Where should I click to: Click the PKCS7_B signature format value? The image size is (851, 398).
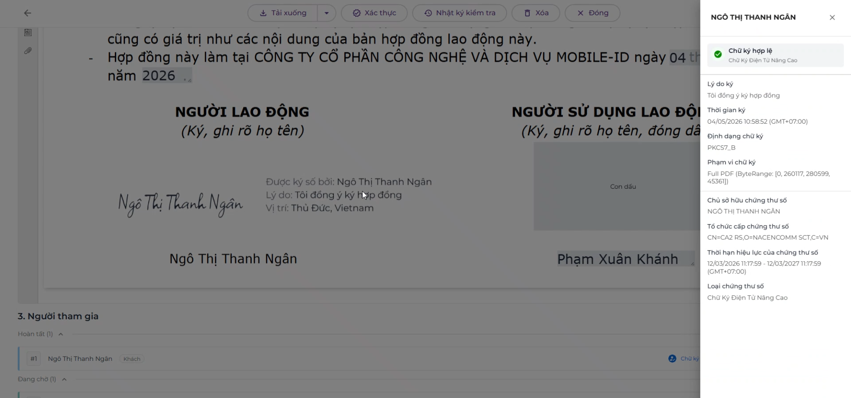(721, 147)
